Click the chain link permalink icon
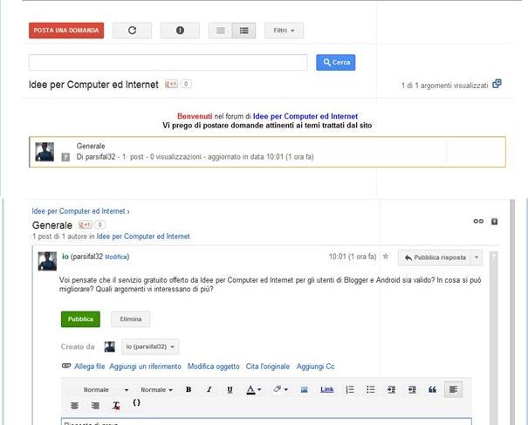The width and height of the screenshot is (528, 425). (x=478, y=222)
